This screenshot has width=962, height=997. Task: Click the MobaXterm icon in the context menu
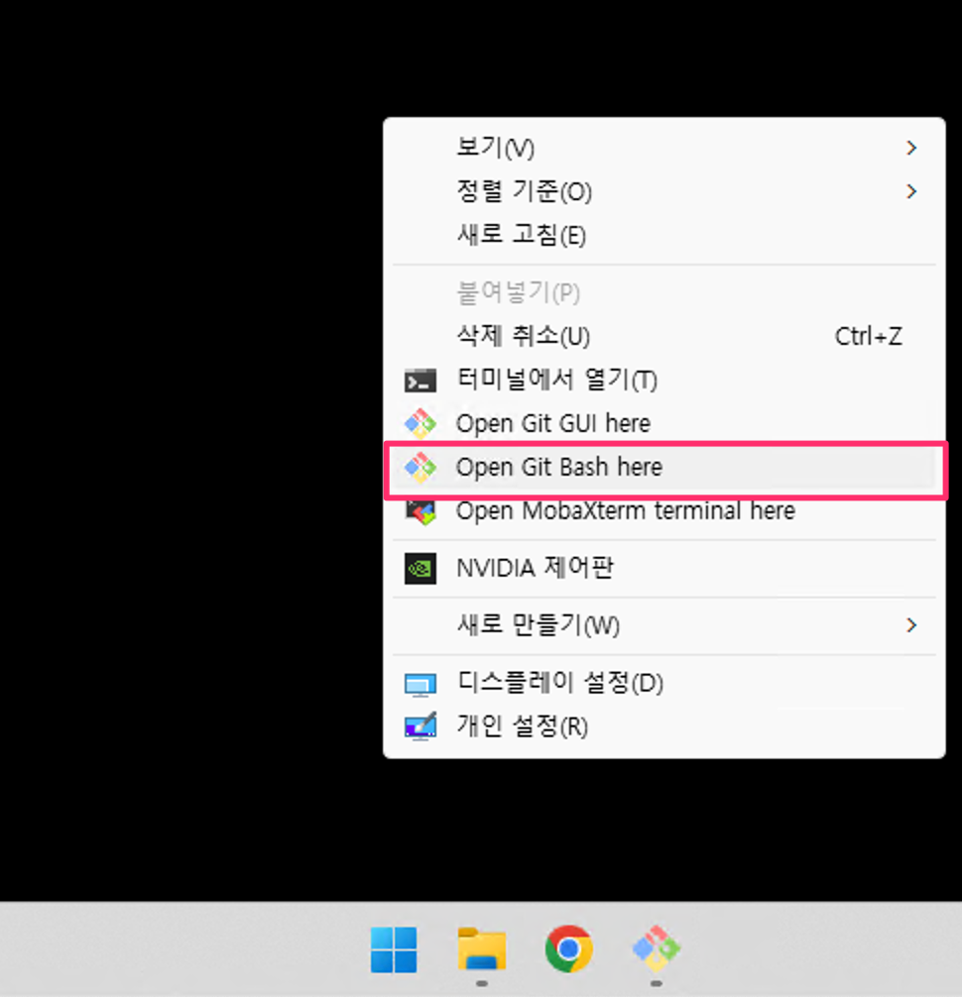click(x=420, y=511)
